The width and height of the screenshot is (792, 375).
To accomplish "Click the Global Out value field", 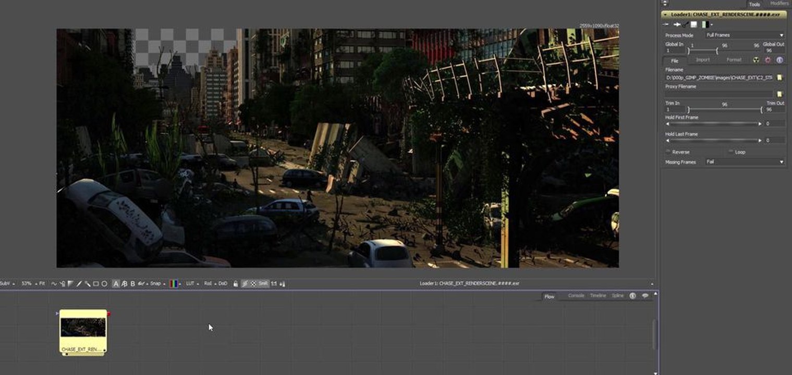I will point(774,51).
